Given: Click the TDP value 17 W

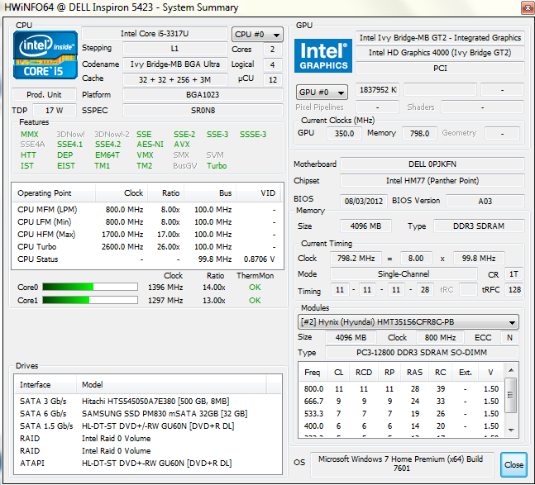Looking at the screenshot, I should pyautogui.click(x=55, y=111).
